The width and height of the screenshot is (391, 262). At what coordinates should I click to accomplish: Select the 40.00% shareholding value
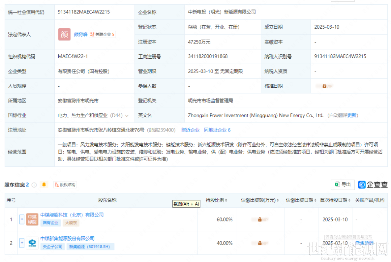click(x=224, y=243)
